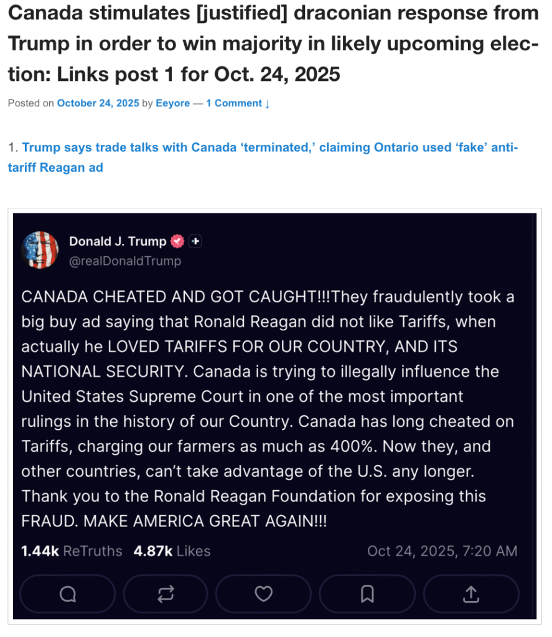The height and width of the screenshot is (637, 552).
Task: Click the blog post headline about Canada
Action: [x=273, y=44]
